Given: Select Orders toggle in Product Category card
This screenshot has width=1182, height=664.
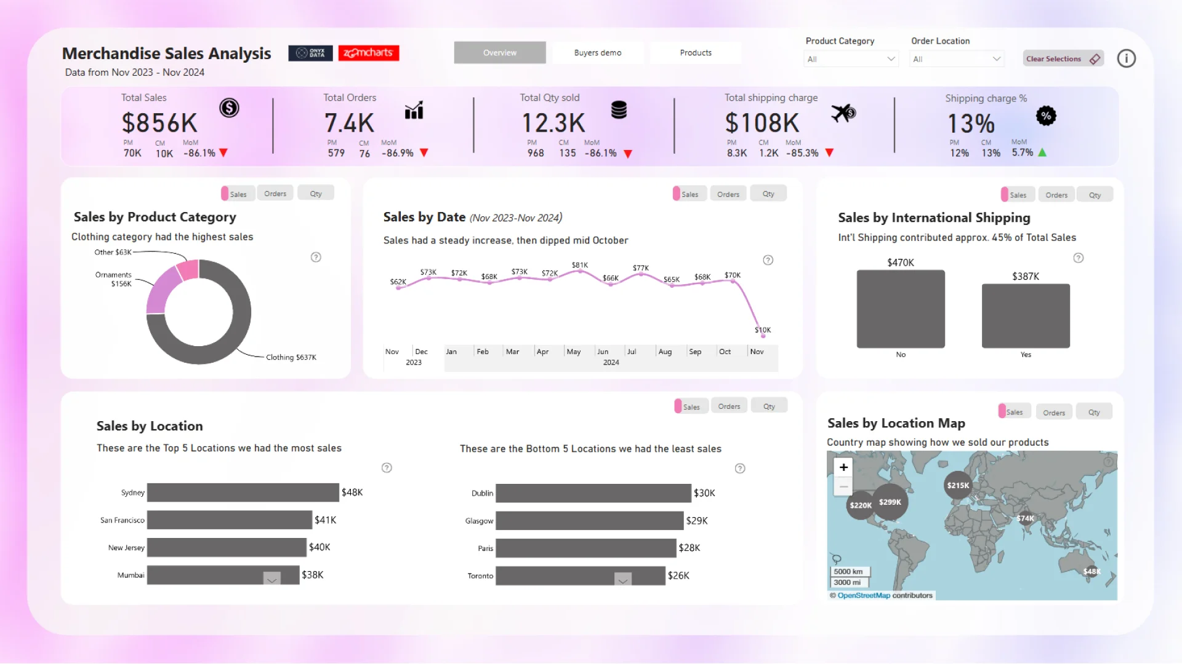Looking at the screenshot, I should click(275, 193).
